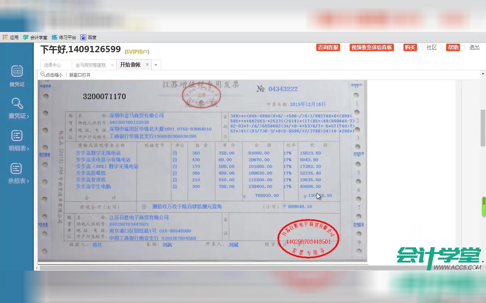Screen dimensions: 486x303
Task: Click the 退出 logout link
Action: pyautogui.click(x=475, y=47)
